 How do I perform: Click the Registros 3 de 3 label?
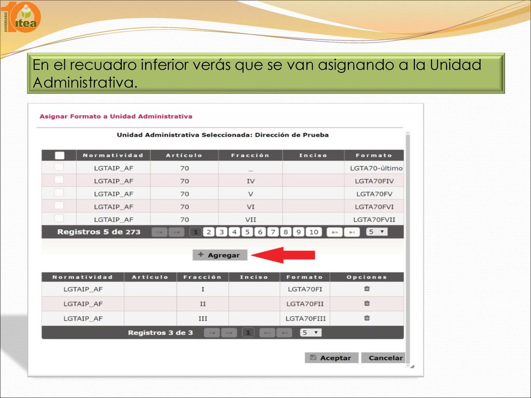[x=161, y=333]
